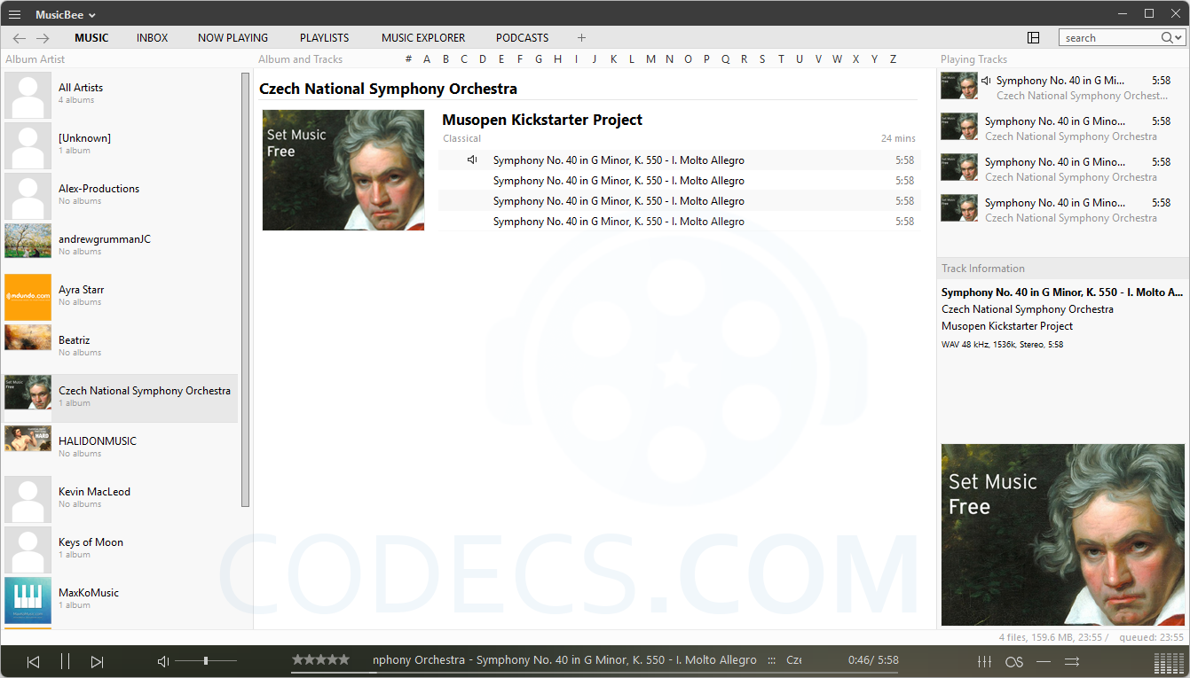Select Ayra Starr artist
1190x678 pixels.
(121, 296)
